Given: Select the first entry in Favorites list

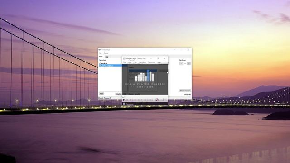Looking at the screenshot, I should pyautogui.click(x=110, y=63).
